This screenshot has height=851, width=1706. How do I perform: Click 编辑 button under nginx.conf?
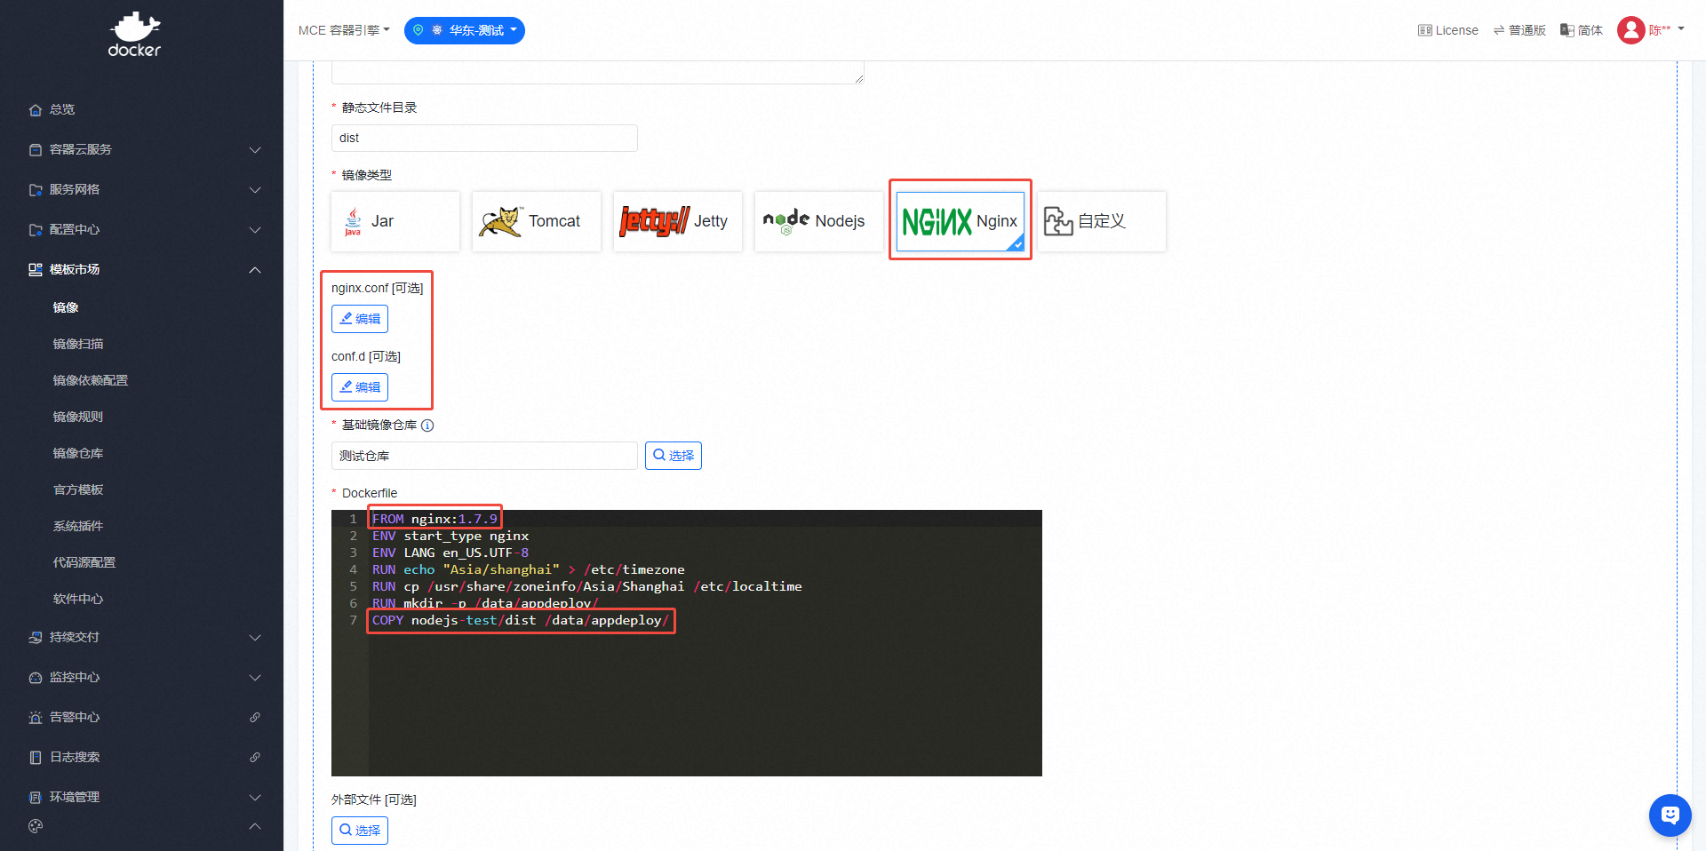(360, 319)
